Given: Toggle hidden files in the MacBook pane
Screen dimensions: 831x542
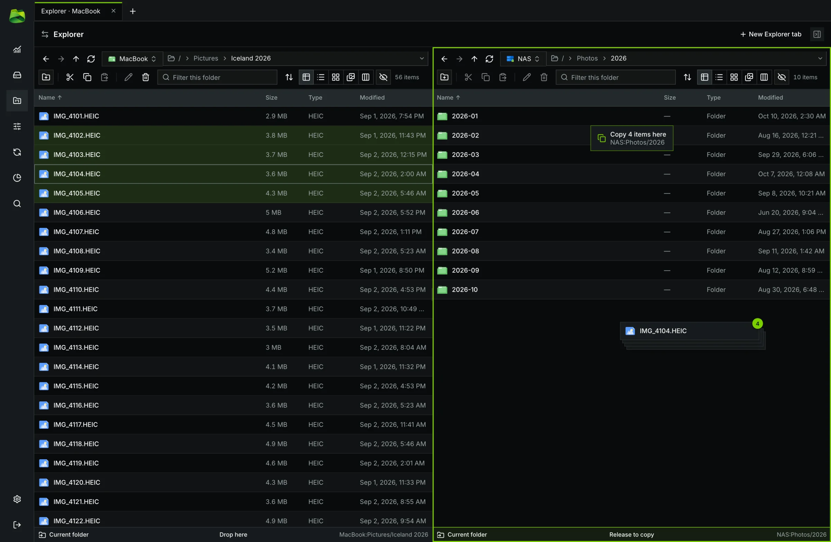Looking at the screenshot, I should coord(383,77).
